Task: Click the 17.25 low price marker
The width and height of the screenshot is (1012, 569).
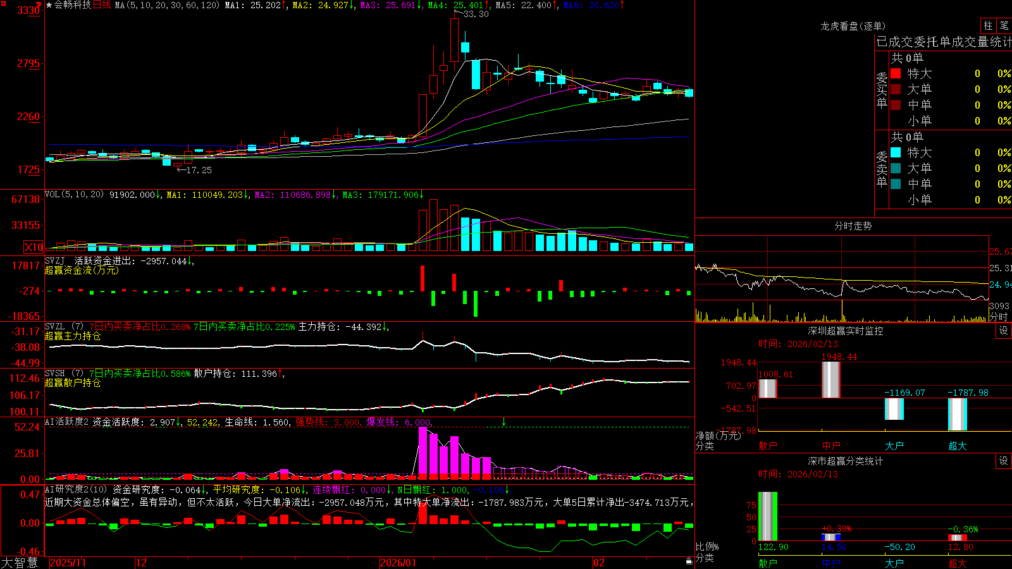Action: [x=199, y=170]
